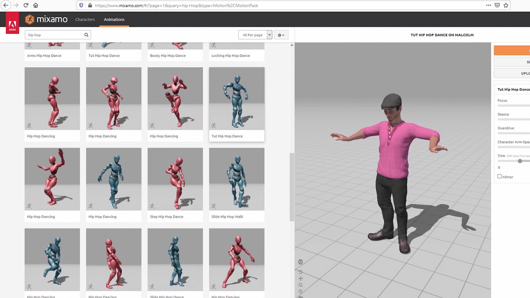Choose the Step Hip Hop Dance animation

tap(175, 179)
